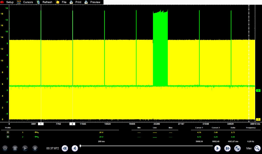Click the File folder icon

[58, 2]
